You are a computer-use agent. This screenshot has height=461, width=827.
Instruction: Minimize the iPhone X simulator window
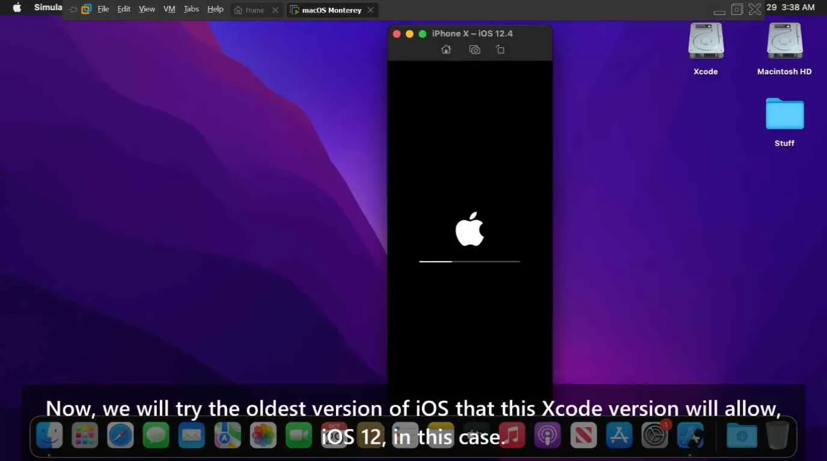click(409, 34)
